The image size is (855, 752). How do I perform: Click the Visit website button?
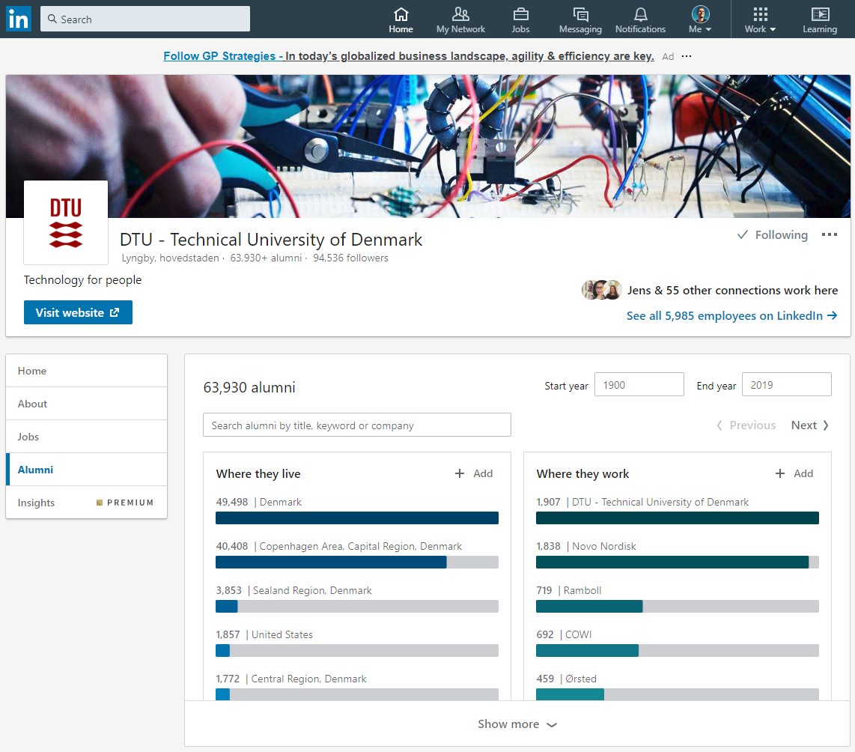coord(78,312)
